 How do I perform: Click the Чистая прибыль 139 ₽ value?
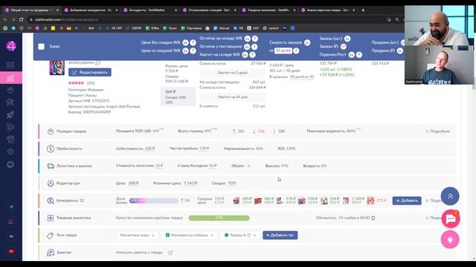[205, 148]
